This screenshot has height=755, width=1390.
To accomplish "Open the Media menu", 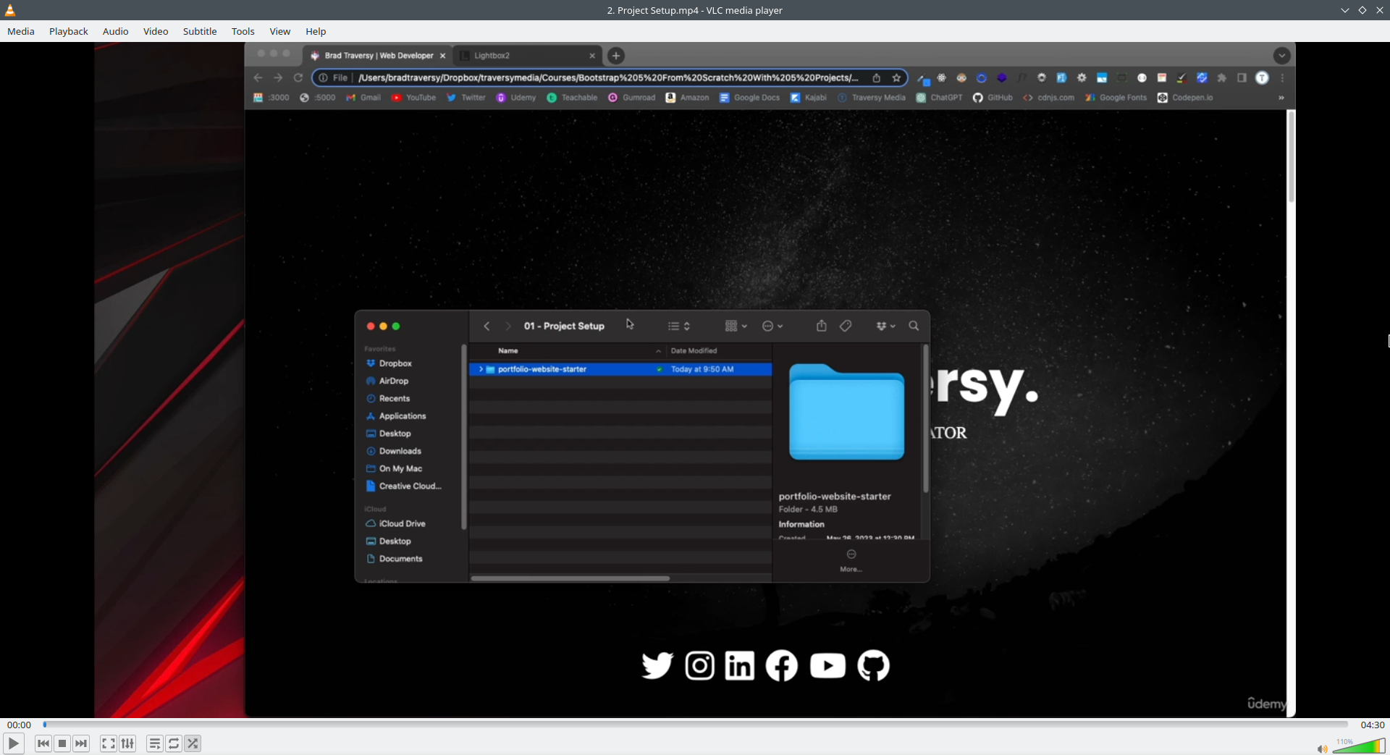I will pos(21,31).
